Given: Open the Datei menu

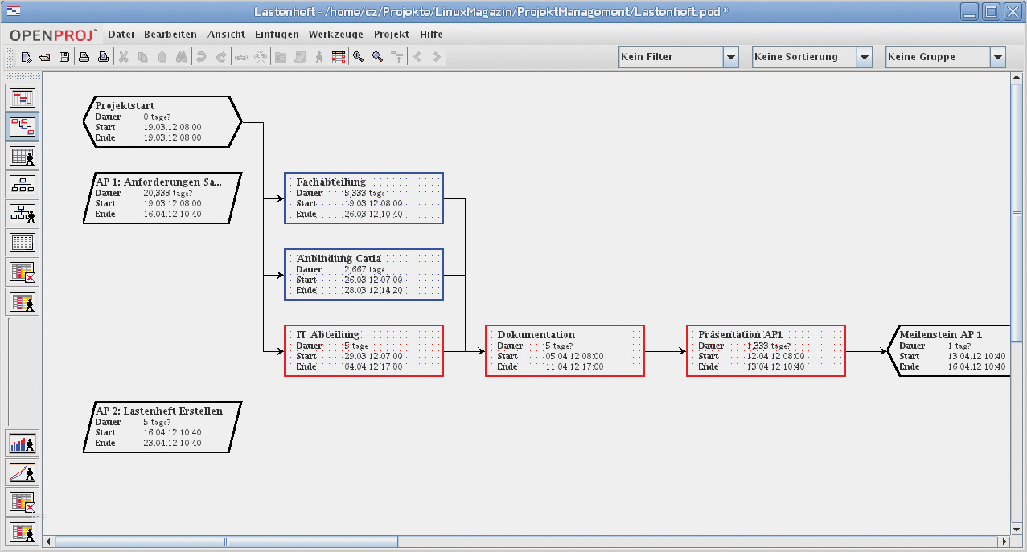Looking at the screenshot, I should (x=121, y=35).
